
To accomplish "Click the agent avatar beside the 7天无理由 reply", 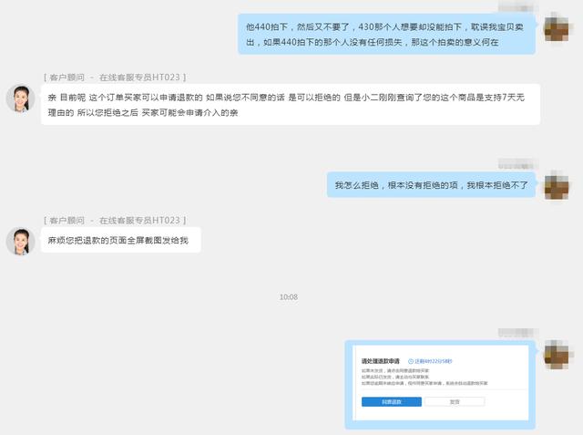I will pyautogui.click(x=21, y=98).
